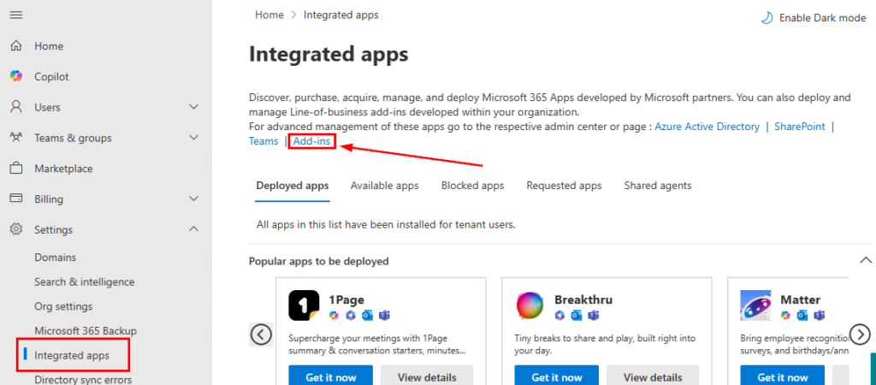876x385 pixels.
Task: Click the right carousel arrow
Action: pos(860,335)
